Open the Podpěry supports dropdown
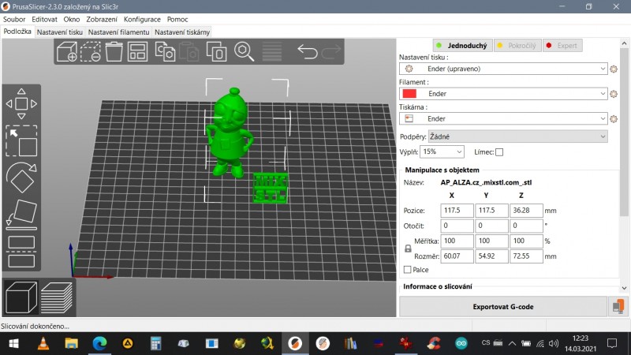 pyautogui.click(x=517, y=136)
